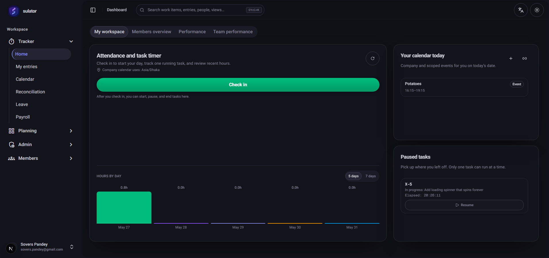Add a calendar event with plus icon
The image size is (549, 258).
pyautogui.click(x=511, y=58)
